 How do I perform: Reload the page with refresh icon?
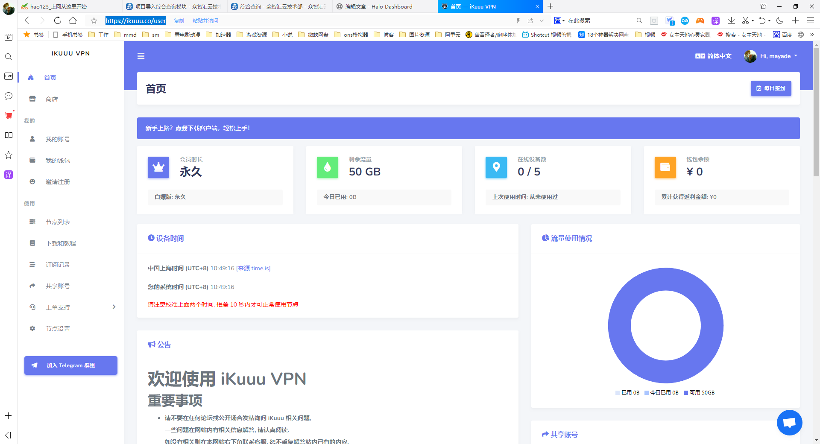57,20
